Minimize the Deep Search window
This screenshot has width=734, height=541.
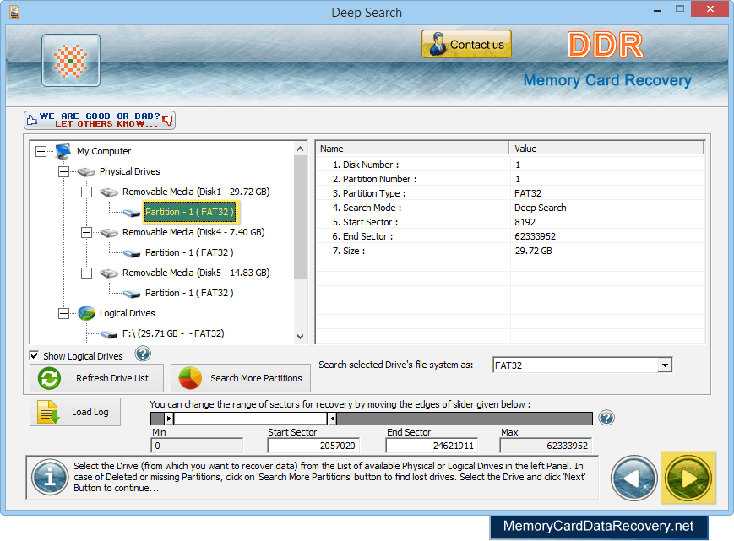pyautogui.click(x=657, y=10)
